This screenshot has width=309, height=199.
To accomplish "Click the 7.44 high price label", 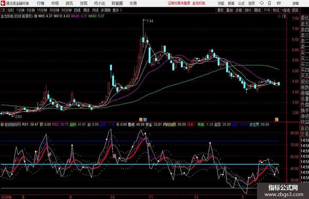I will [150, 21].
